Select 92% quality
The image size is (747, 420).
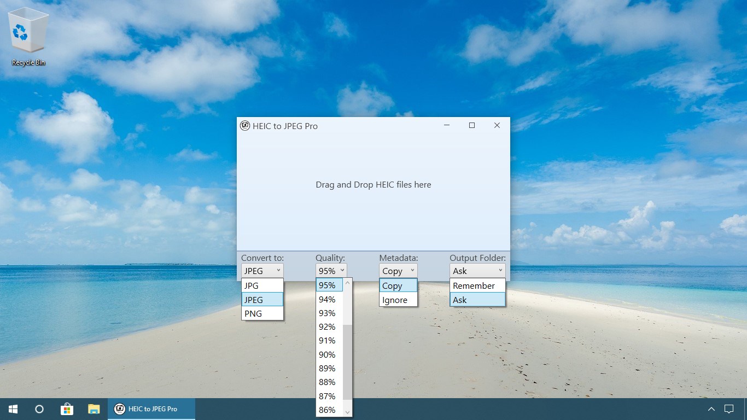coord(329,326)
